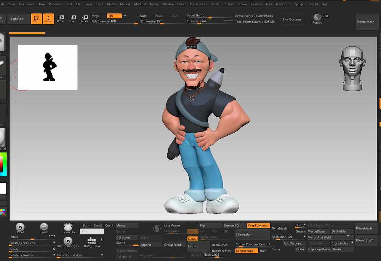This screenshot has width=381, height=261.
Task: Select the Khatripainteyes brush
Action: [x=68, y=242]
